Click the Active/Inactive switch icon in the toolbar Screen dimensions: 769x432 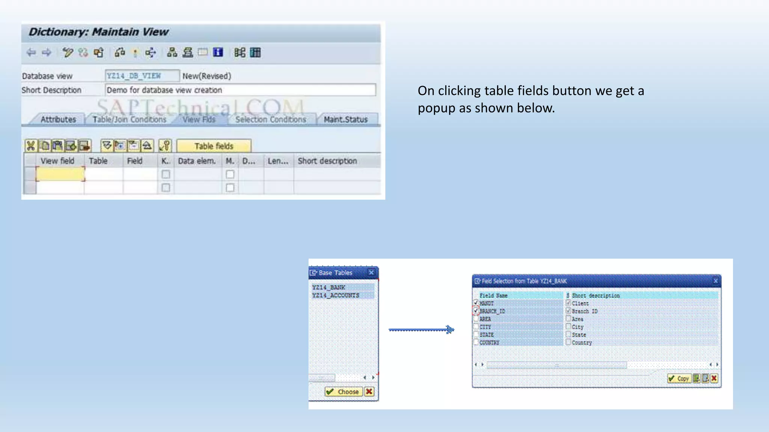[x=83, y=52]
